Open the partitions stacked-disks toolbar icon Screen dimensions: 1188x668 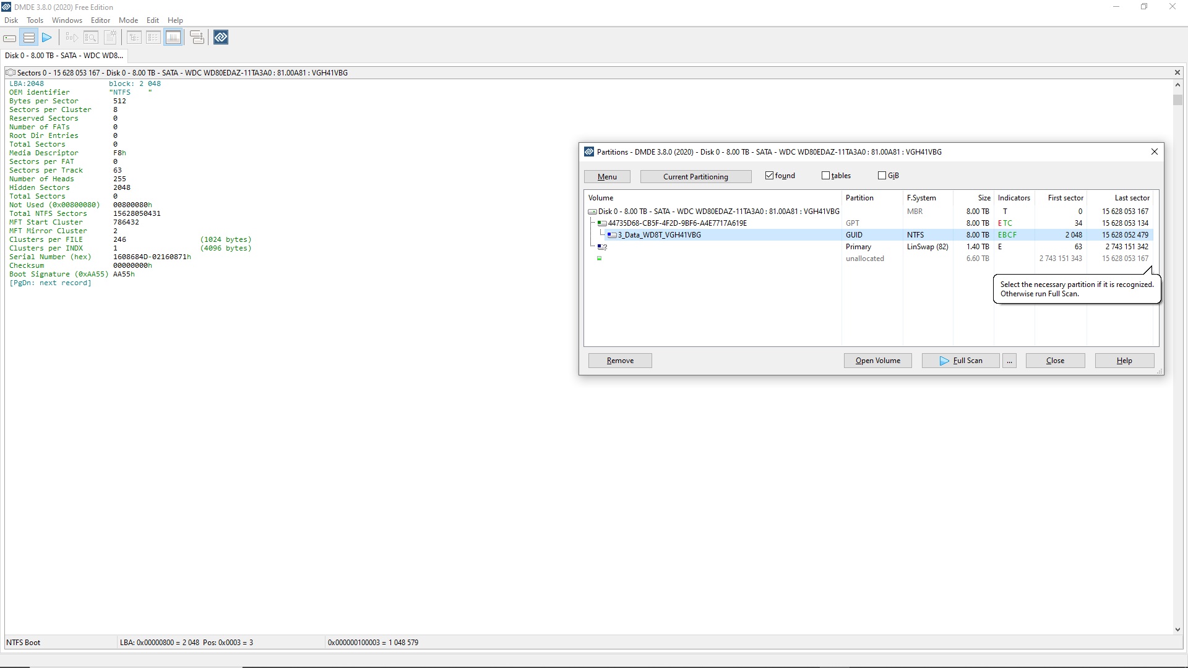tap(28, 38)
